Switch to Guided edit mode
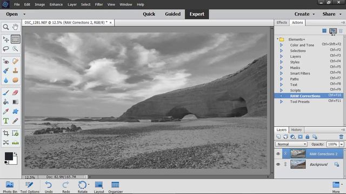346x194 pixels. click(x=173, y=14)
